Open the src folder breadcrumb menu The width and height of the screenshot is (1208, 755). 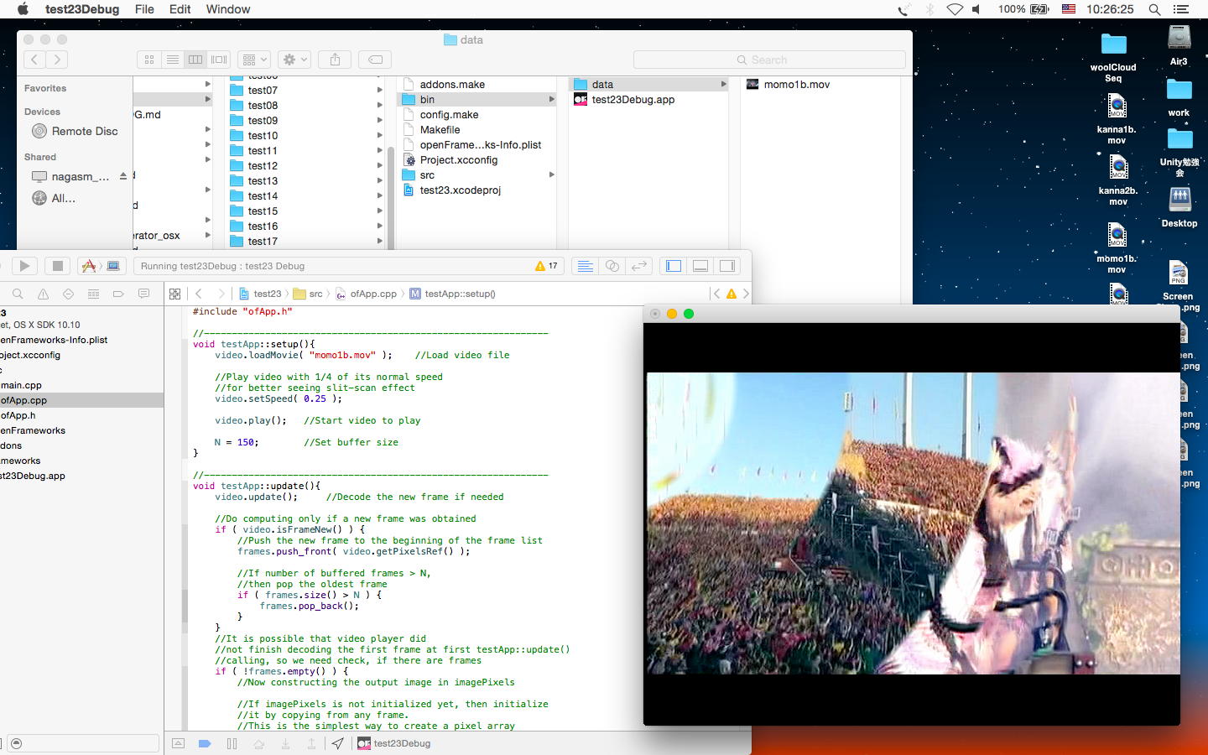click(x=308, y=294)
